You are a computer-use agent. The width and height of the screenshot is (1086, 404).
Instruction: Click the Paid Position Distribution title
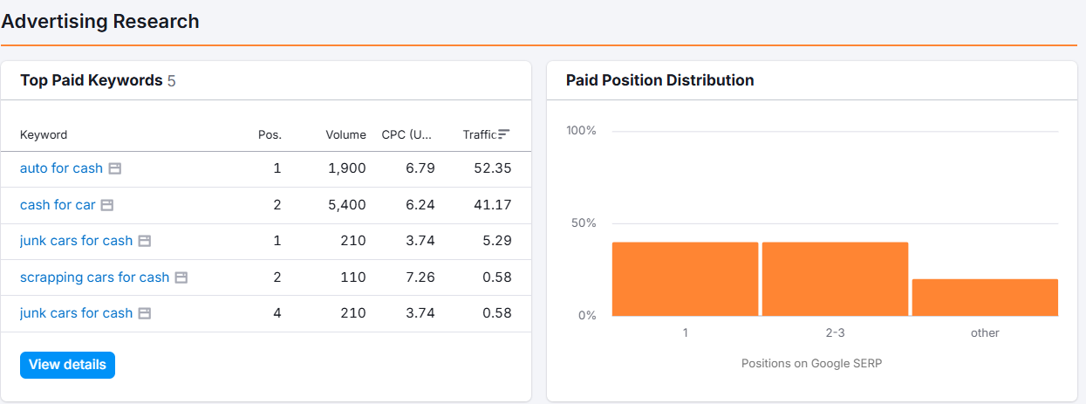(x=659, y=80)
